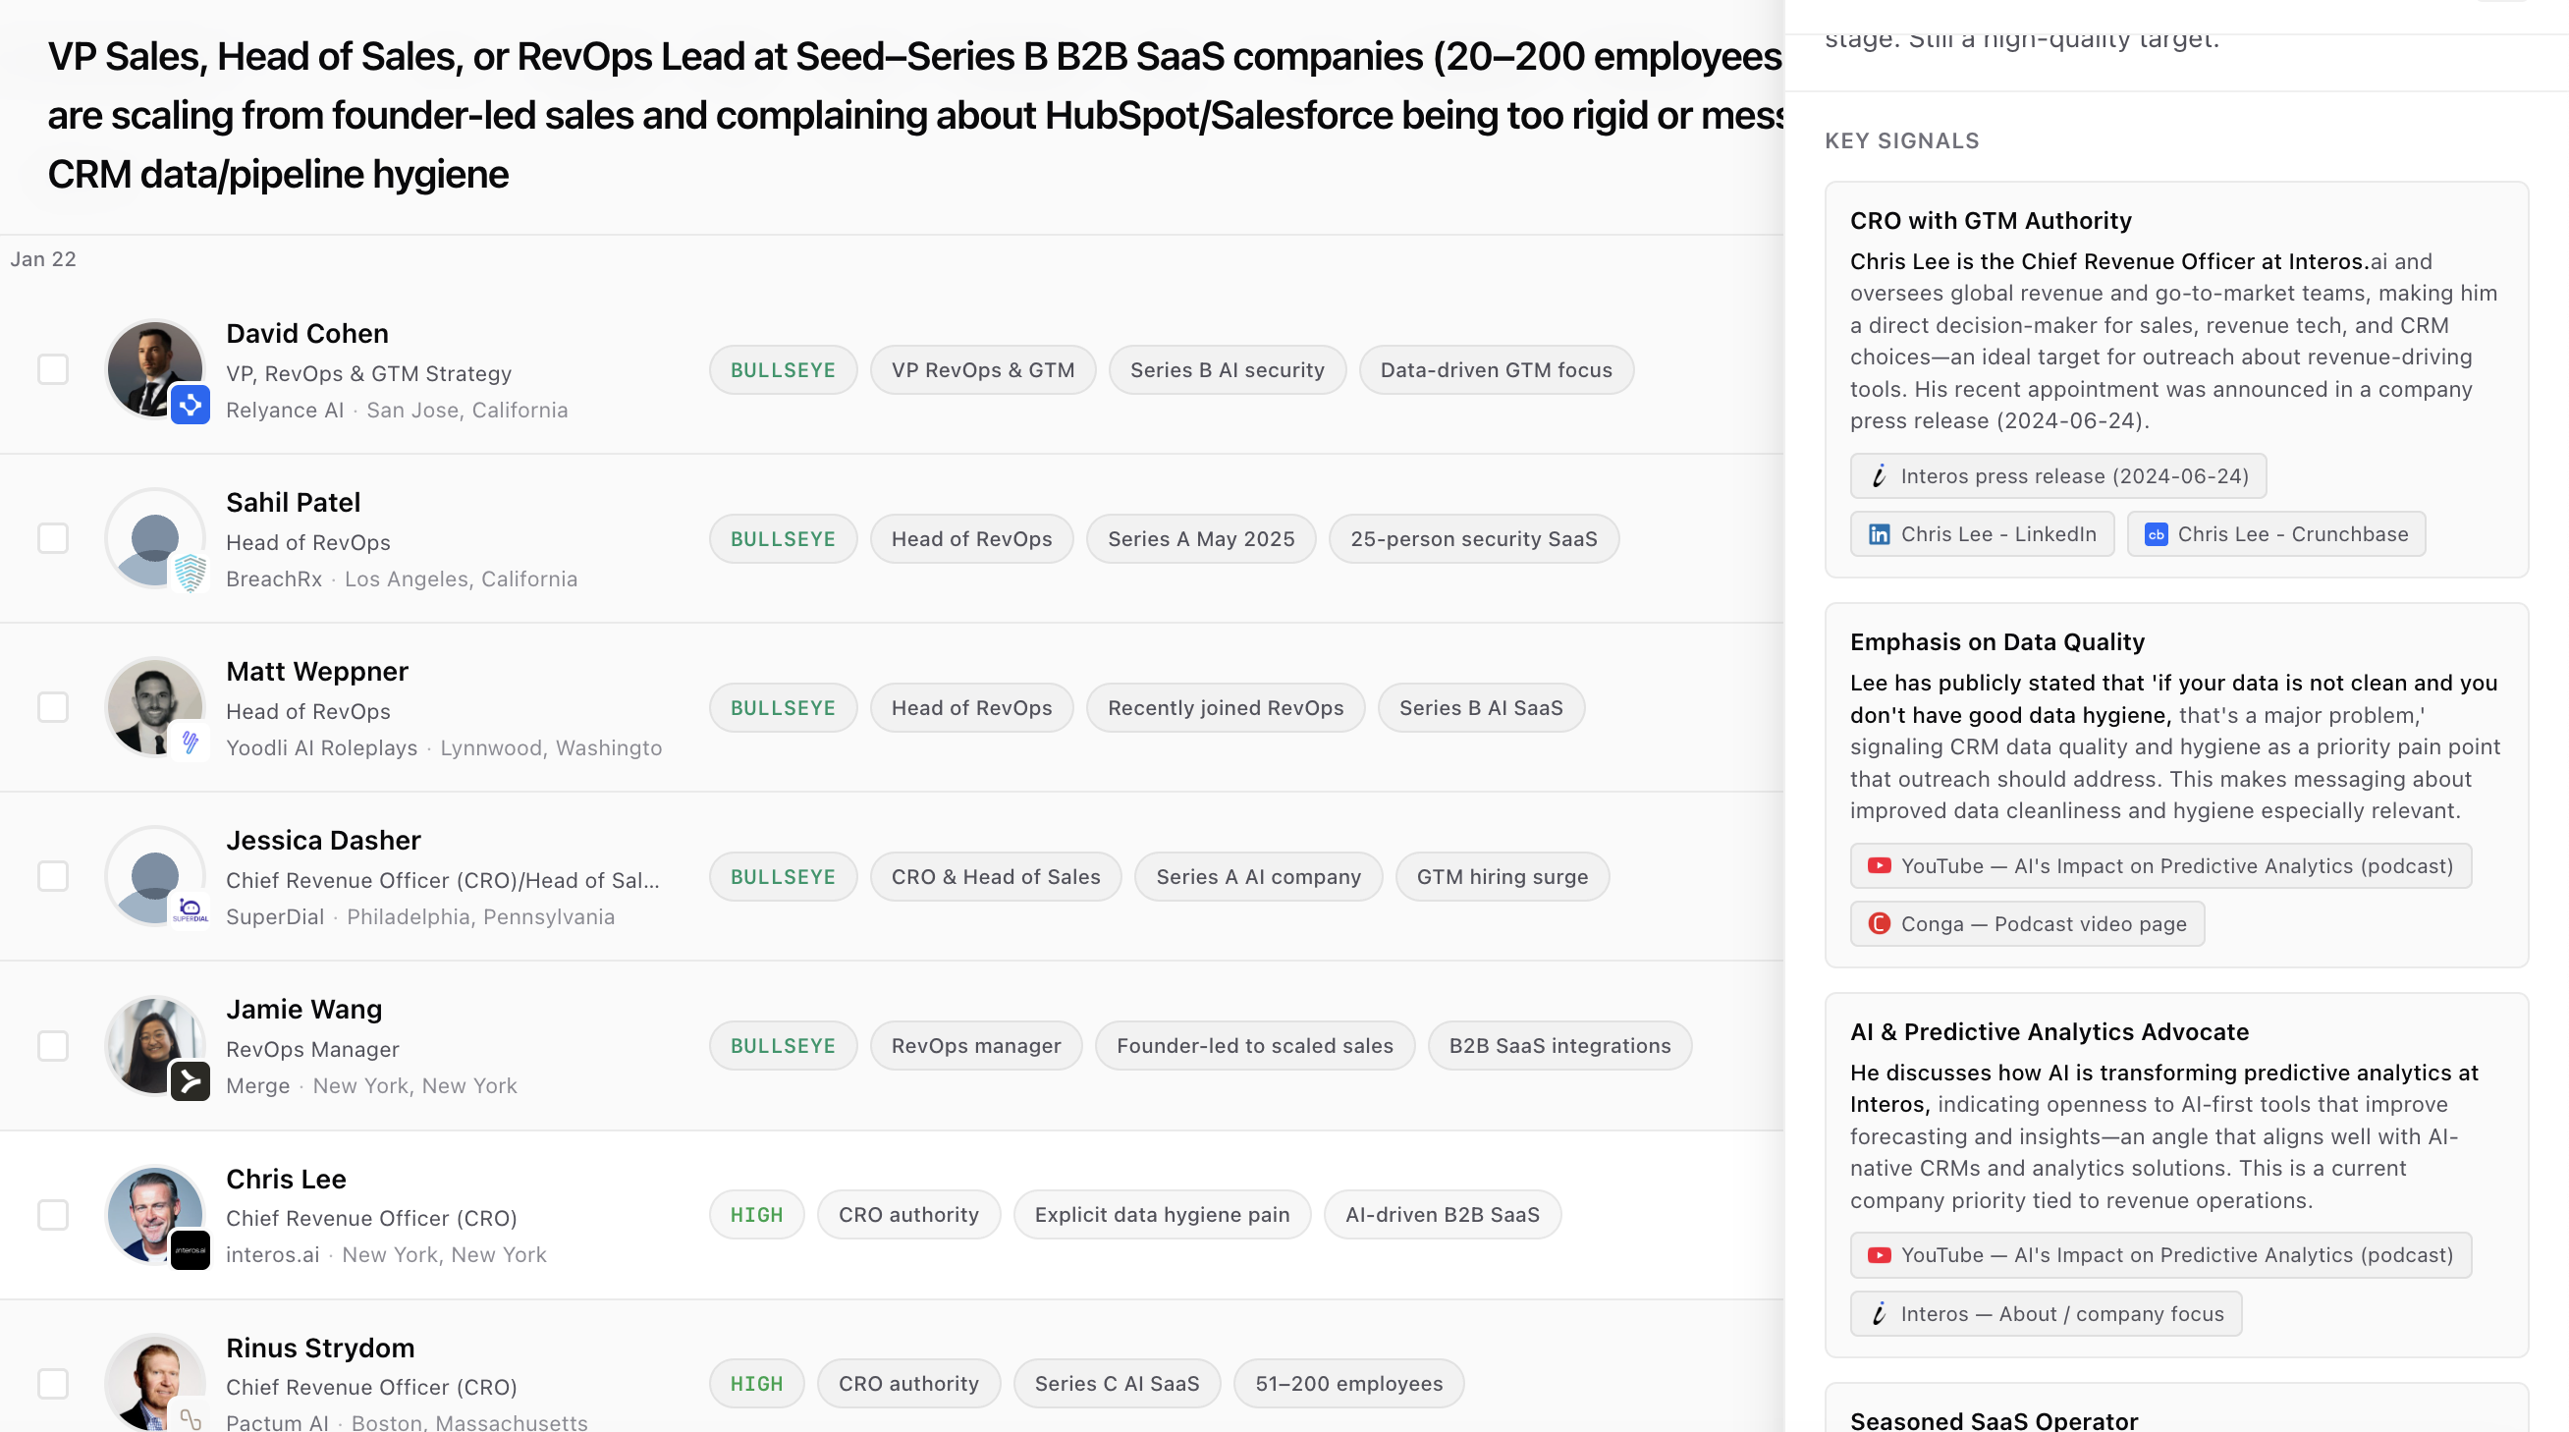Click Rinus Strydom's profile photo

(x=154, y=1383)
